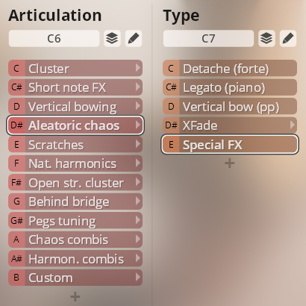
Task: Click the layers icon beside the C7 field
Action: (266, 39)
